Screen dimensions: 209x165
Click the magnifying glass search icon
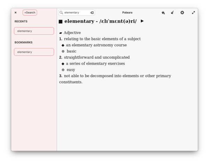[61, 13]
